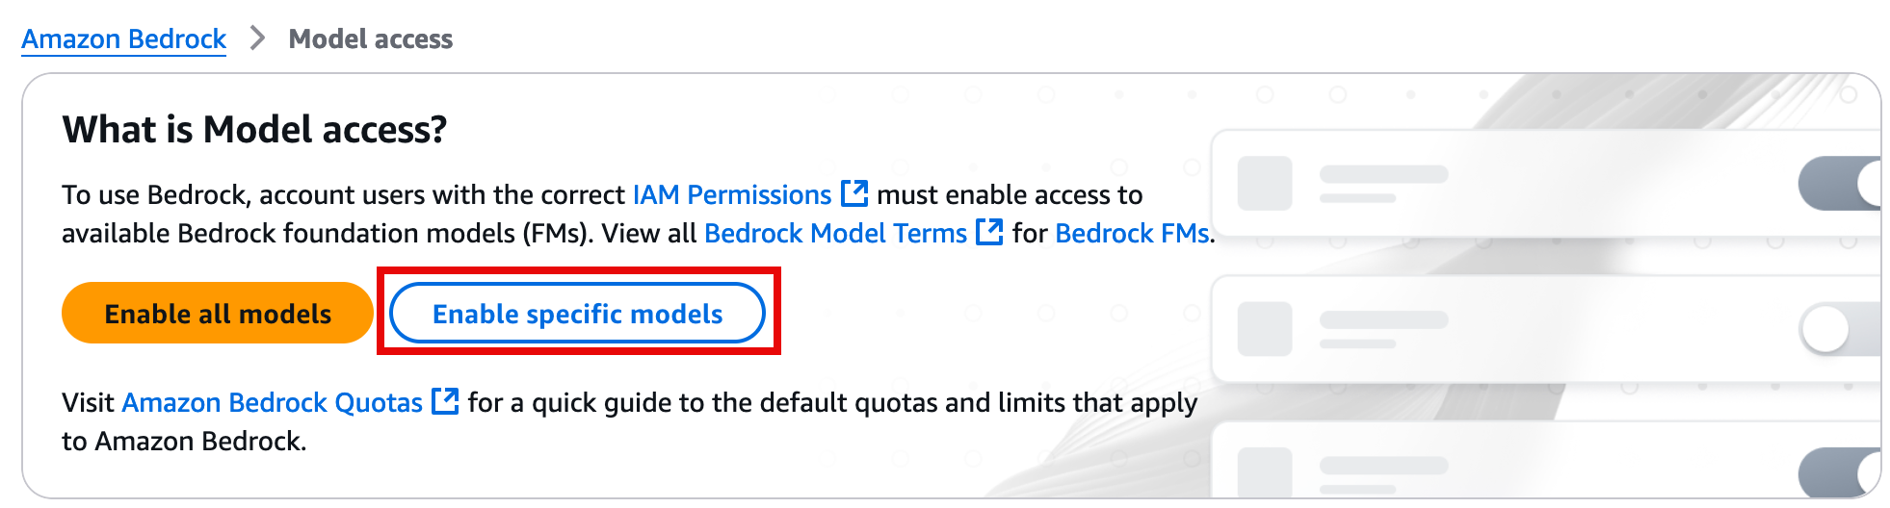Click the external link icon beside Bedrock Model Terms

[989, 232]
